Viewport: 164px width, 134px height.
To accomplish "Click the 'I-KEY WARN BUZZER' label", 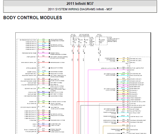I will pos(136,107).
